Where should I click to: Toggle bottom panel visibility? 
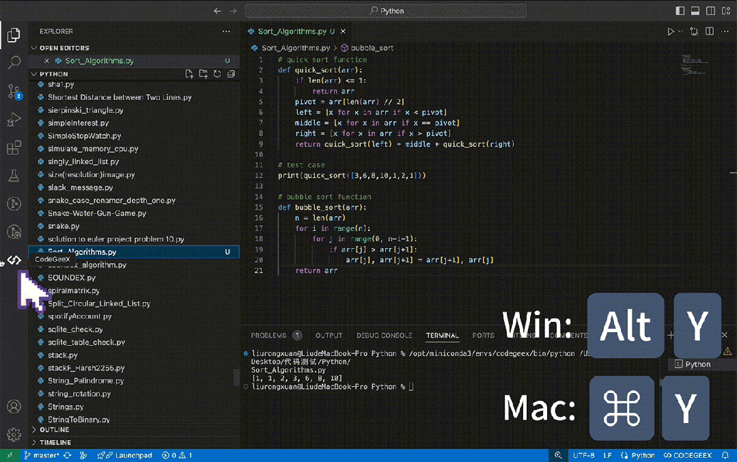pyautogui.click(x=695, y=11)
